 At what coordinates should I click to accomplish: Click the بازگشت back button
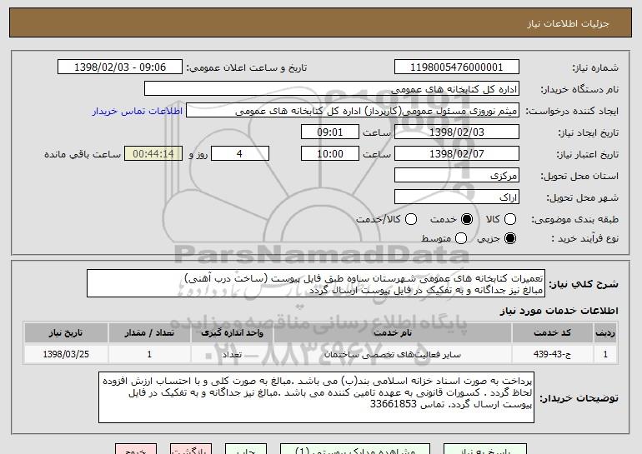[x=191, y=449]
